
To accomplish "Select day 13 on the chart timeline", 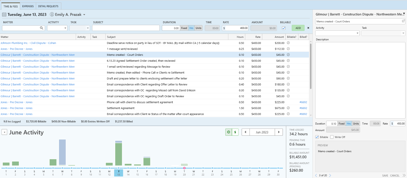I will point(119,173).
